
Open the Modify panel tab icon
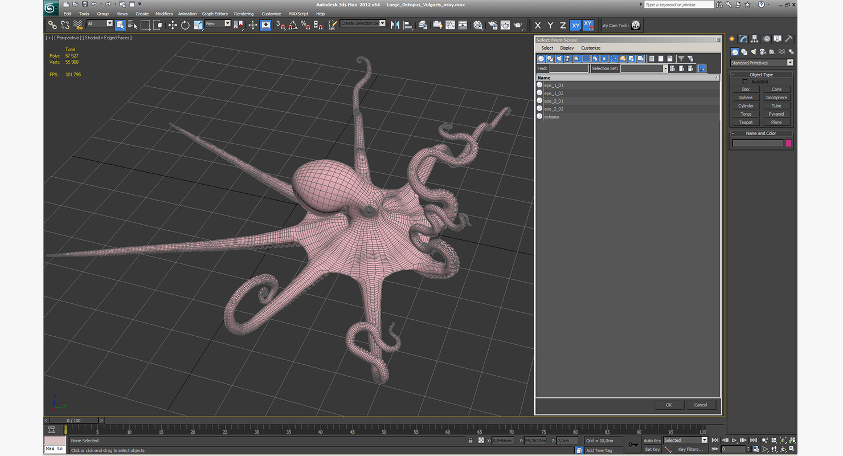[743, 39]
